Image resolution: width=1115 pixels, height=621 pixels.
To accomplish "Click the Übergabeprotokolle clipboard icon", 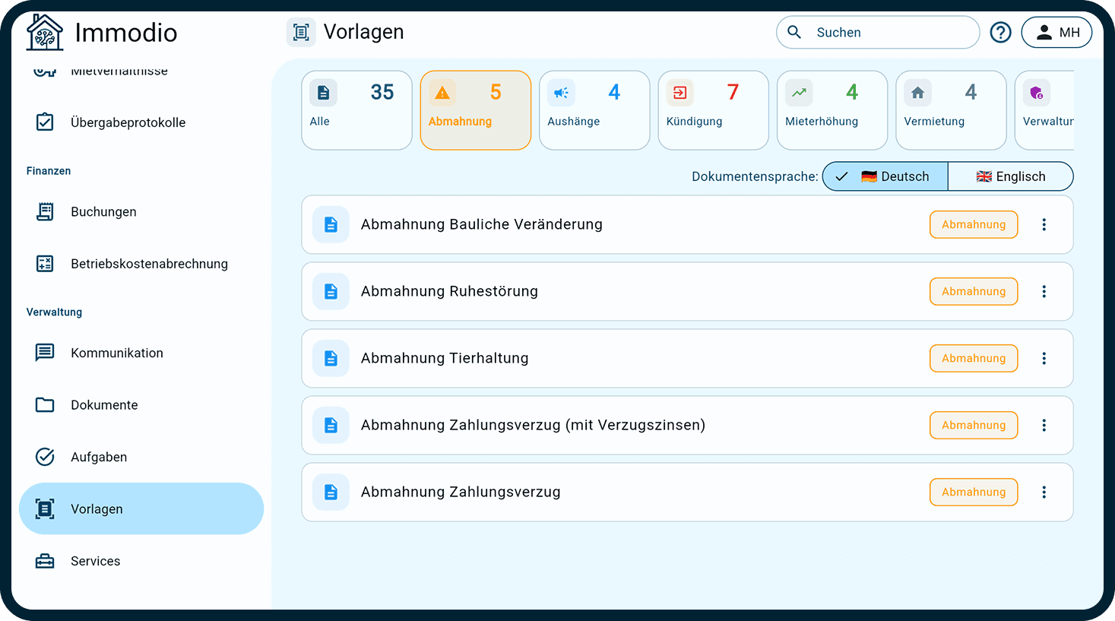I will [45, 122].
